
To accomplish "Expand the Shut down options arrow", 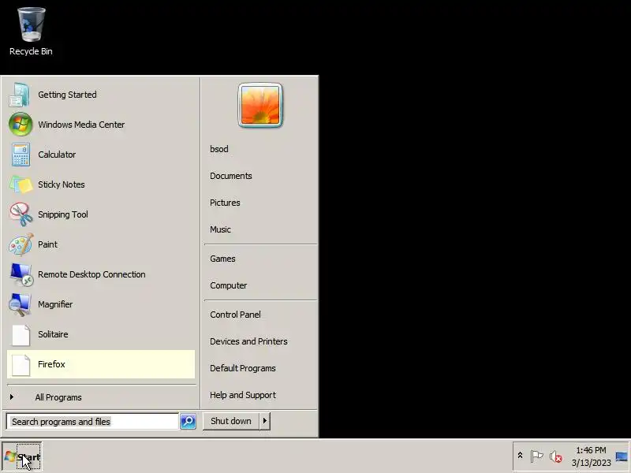I will point(265,421).
